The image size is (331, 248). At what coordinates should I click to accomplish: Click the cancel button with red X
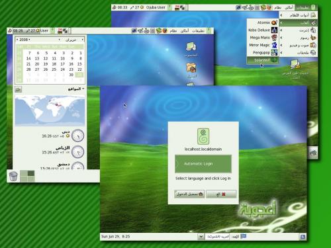tap(221, 194)
